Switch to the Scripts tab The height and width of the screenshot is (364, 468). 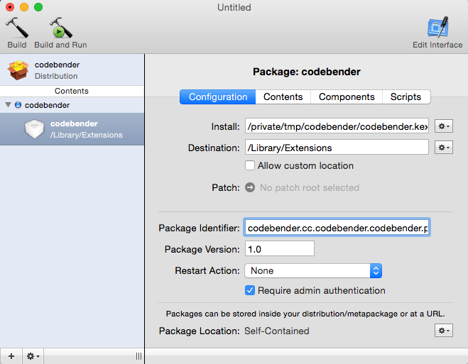[406, 97]
